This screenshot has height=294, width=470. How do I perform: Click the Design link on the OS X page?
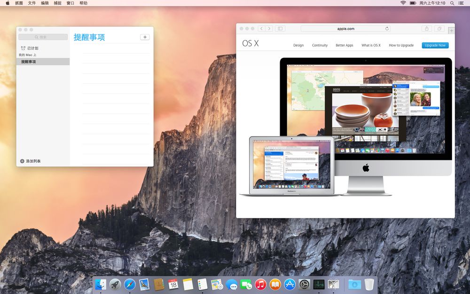pos(298,45)
